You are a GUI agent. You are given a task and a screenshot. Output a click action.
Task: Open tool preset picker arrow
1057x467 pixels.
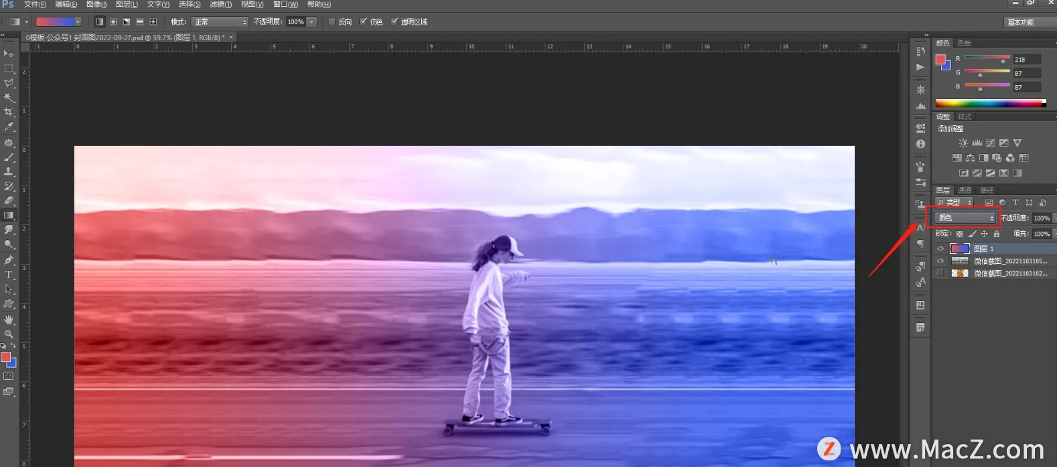(26, 21)
